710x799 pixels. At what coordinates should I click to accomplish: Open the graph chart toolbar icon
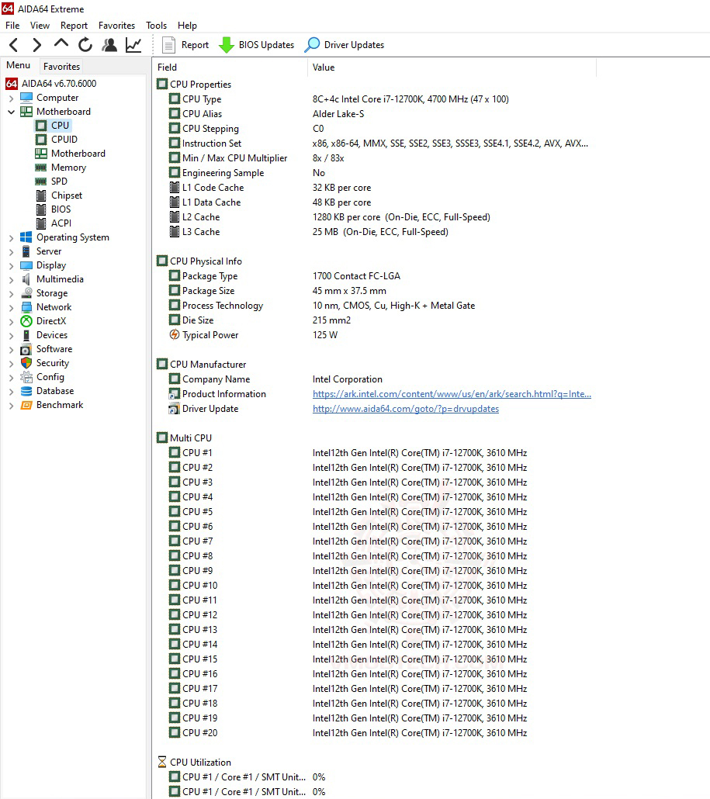tap(133, 45)
